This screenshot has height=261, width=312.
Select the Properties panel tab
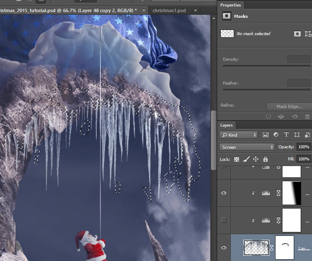(x=231, y=5)
